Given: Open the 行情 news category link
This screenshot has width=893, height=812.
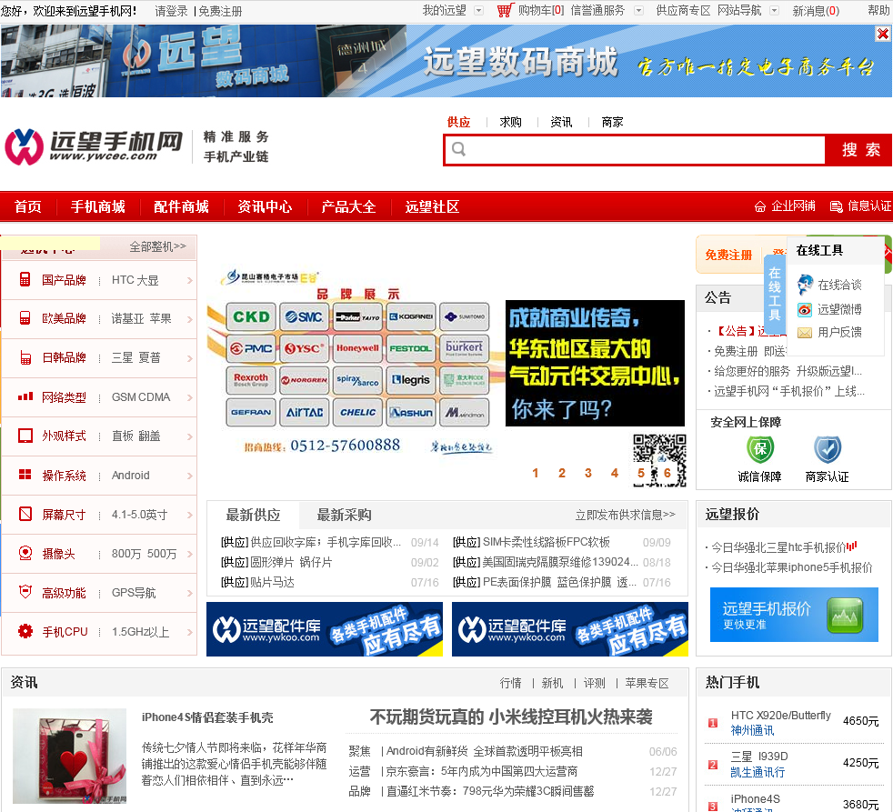Looking at the screenshot, I should [x=510, y=683].
